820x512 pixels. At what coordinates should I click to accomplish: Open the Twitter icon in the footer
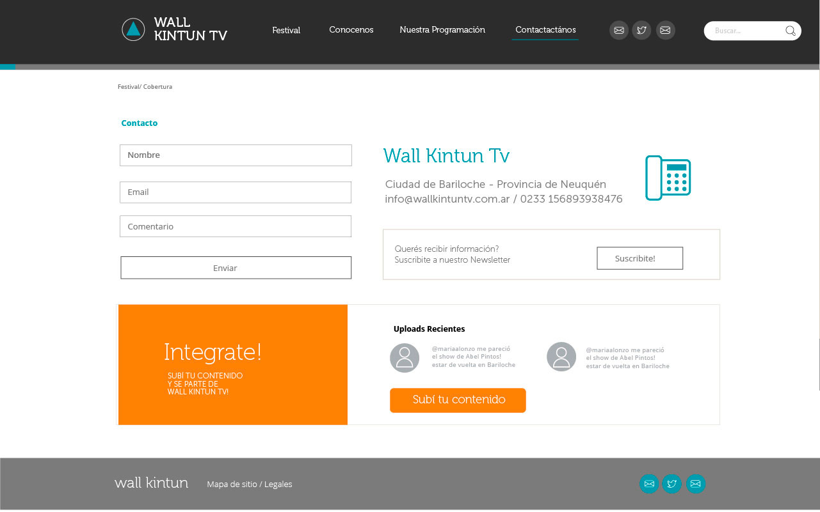pyautogui.click(x=671, y=484)
